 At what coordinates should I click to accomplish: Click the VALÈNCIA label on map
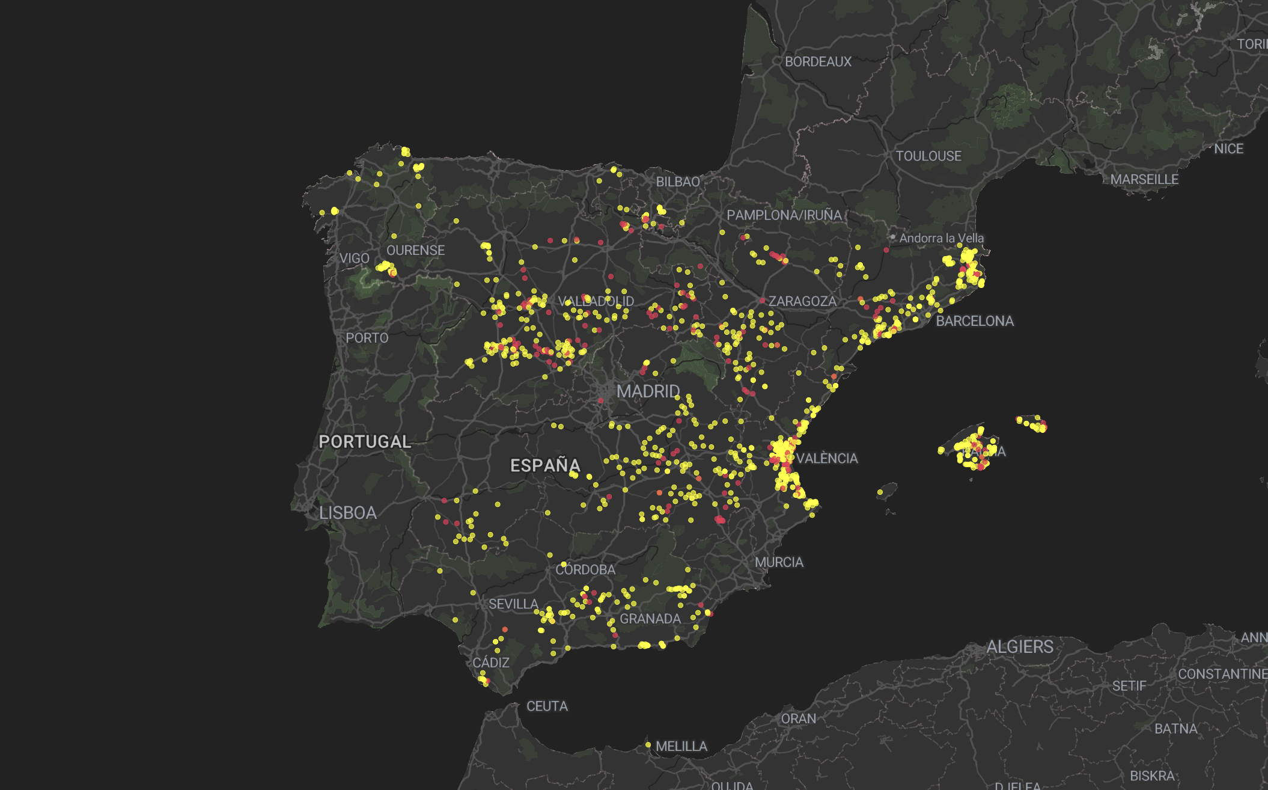(x=827, y=459)
